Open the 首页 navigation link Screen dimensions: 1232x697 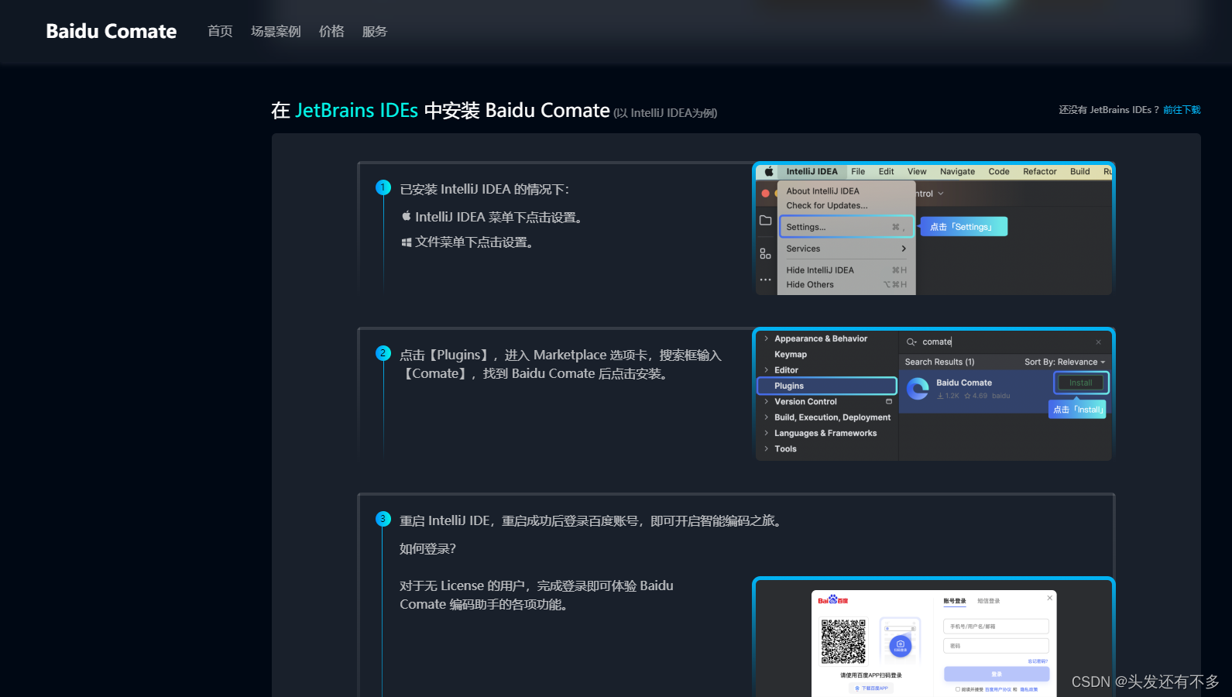pos(220,32)
